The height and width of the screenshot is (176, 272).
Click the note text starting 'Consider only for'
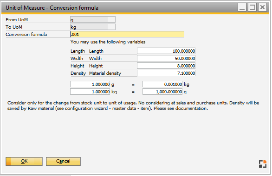(133, 105)
